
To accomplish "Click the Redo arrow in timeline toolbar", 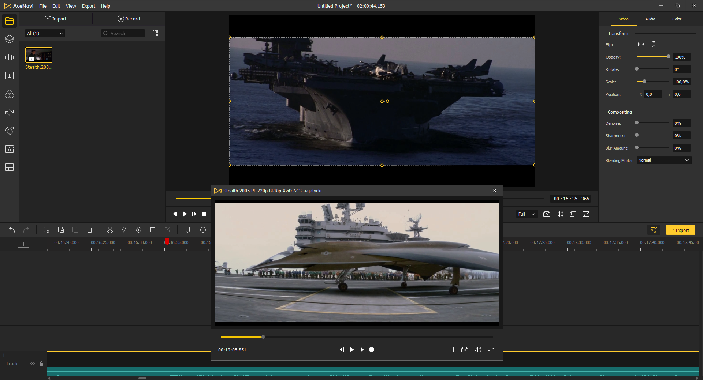I will coord(26,230).
